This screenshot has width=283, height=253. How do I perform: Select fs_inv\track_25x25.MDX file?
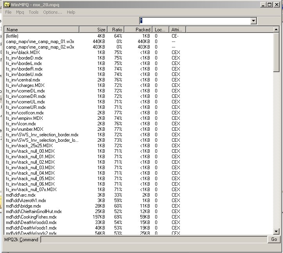29,146
